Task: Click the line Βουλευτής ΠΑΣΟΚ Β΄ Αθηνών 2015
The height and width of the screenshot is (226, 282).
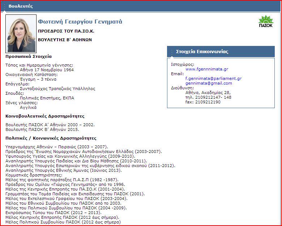Action: pyautogui.click(x=42, y=129)
